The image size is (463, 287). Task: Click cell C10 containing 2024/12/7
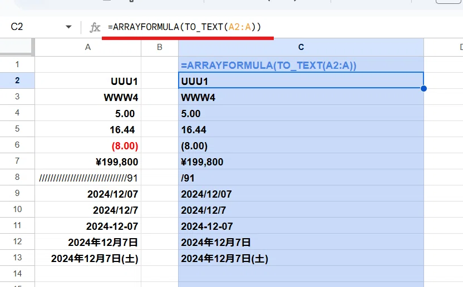pyautogui.click(x=301, y=209)
